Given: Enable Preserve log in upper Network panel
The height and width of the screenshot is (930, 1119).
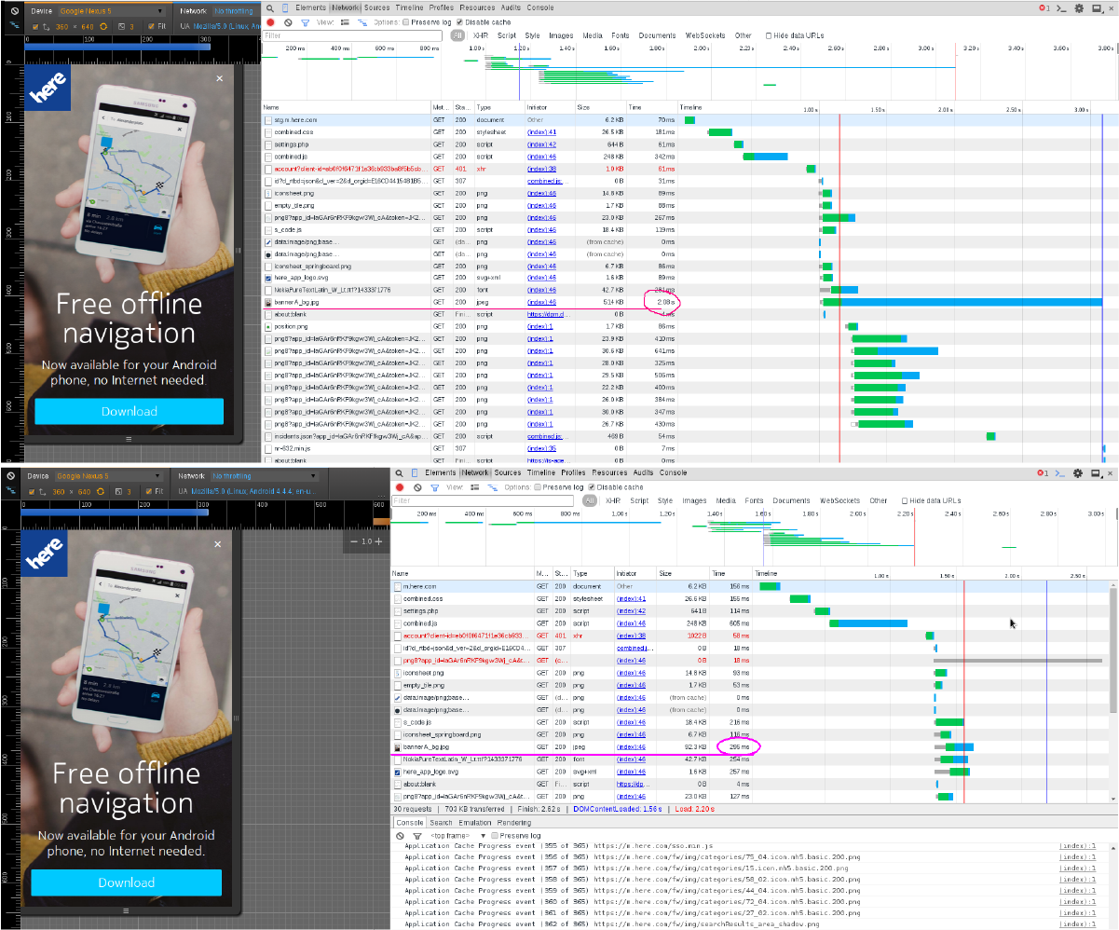Looking at the screenshot, I should pyautogui.click(x=406, y=21).
